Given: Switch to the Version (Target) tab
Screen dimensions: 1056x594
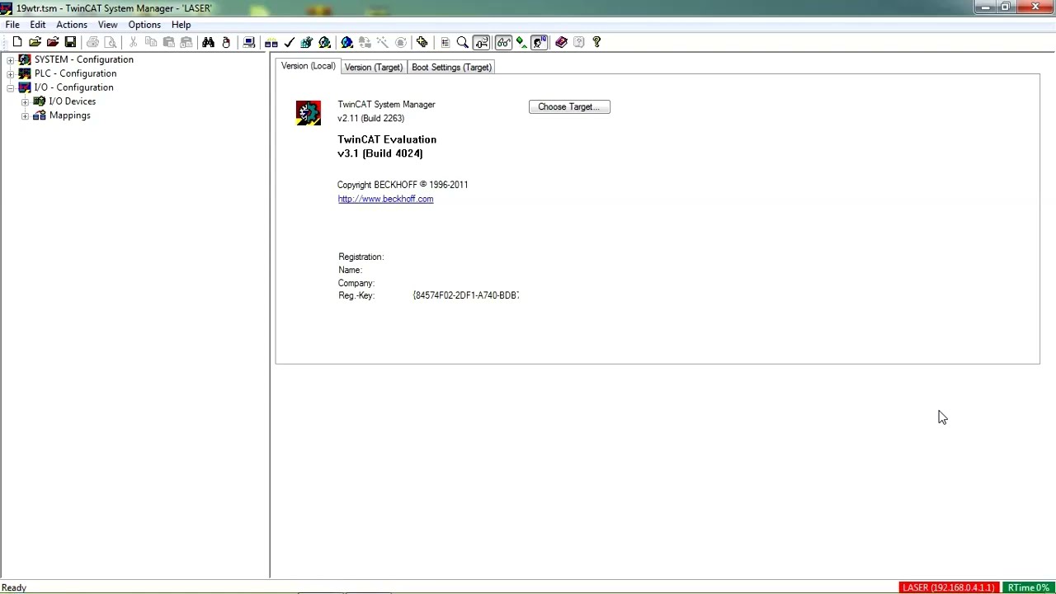Looking at the screenshot, I should (374, 67).
